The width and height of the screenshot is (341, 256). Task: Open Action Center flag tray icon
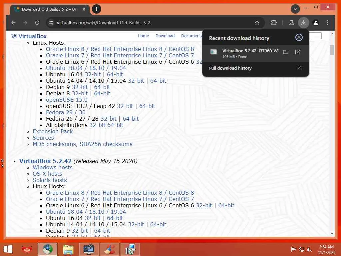pos(293,249)
